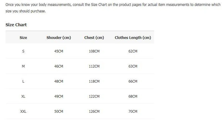This screenshot has height=126, width=222.
Task: Select the S size row label
Action: pyautogui.click(x=23, y=51)
